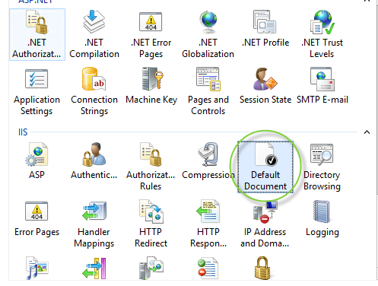Open the arrows with pink bars icon
This screenshot has height=286, width=378.
[94, 269]
